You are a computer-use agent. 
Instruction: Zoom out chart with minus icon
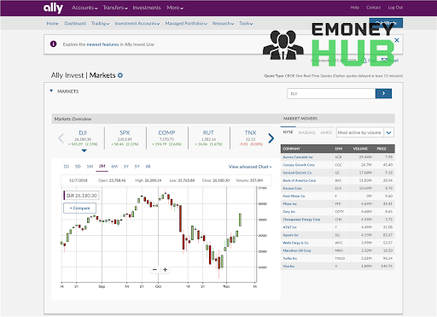pos(154,269)
